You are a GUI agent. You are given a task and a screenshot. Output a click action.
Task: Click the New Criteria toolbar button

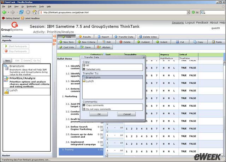(x=87, y=42)
